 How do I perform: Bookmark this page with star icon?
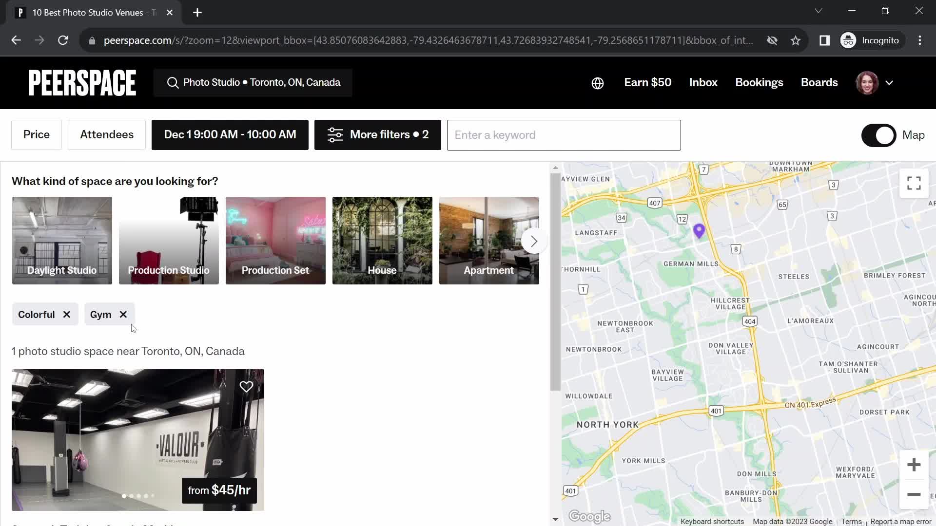click(x=796, y=40)
